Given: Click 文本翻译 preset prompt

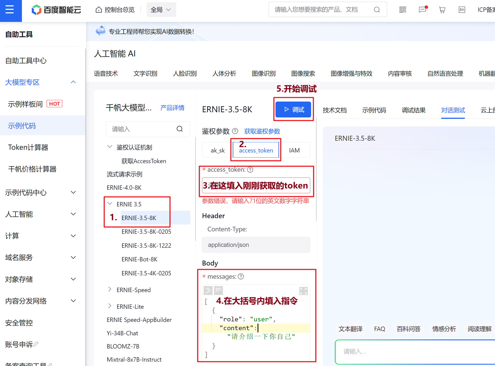Looking at the screenshot, I should click(x=351, y=329).
